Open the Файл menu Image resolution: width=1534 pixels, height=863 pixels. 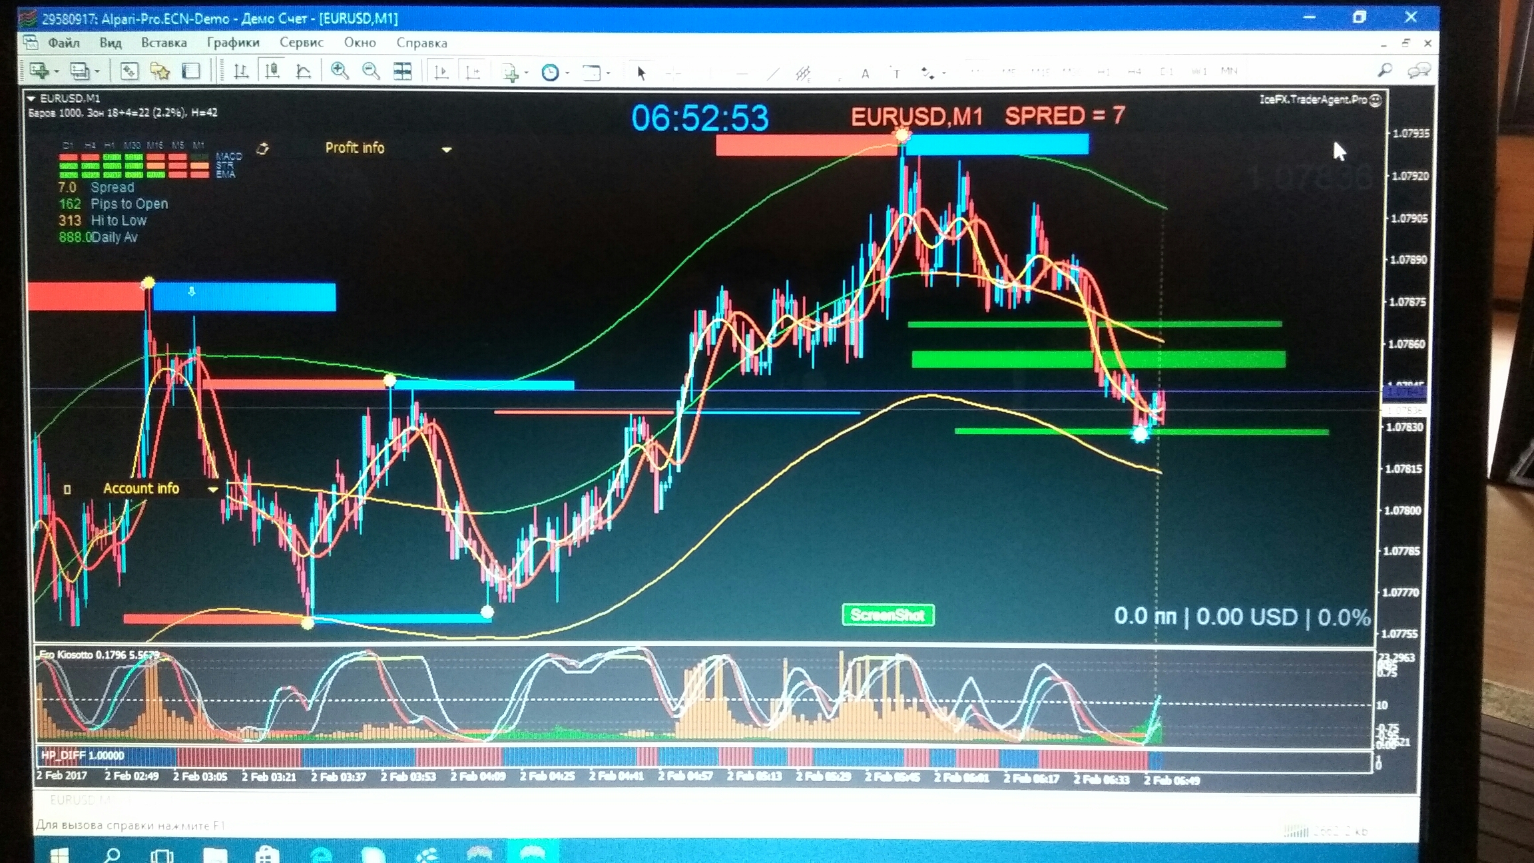tap(64, 43)
